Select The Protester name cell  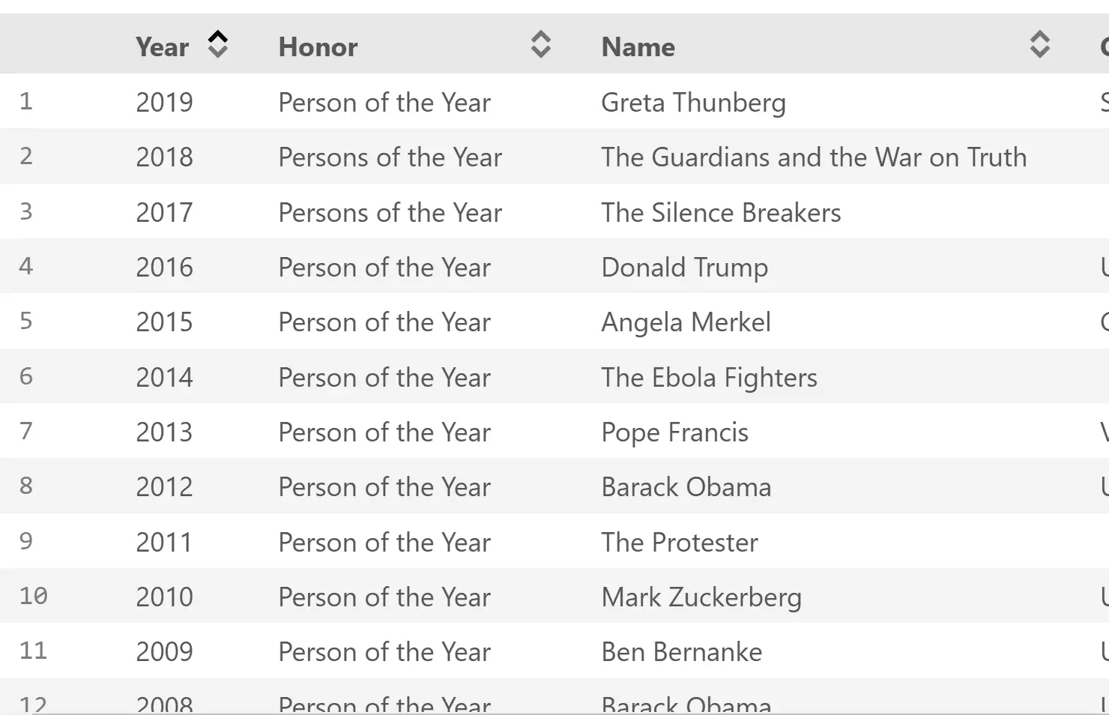point(680,543)
